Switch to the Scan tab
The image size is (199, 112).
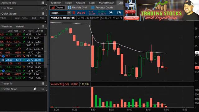(92, 3)
